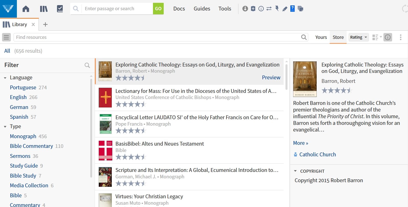Open the information circle icon in top toolbar
The height and width of the screenshot is (207, 408).
(261, 9)
